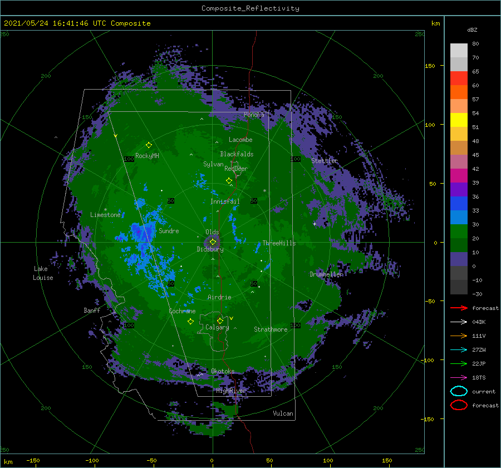
Task: Select the purple 36–39 dBZ swatch
Action: (459, 190)
